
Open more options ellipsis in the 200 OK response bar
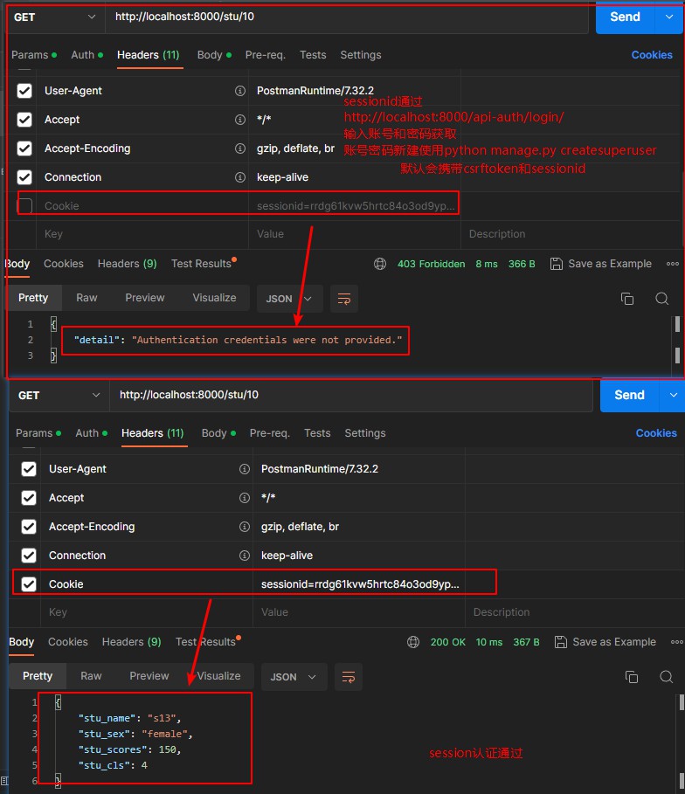tap(677, 642)
